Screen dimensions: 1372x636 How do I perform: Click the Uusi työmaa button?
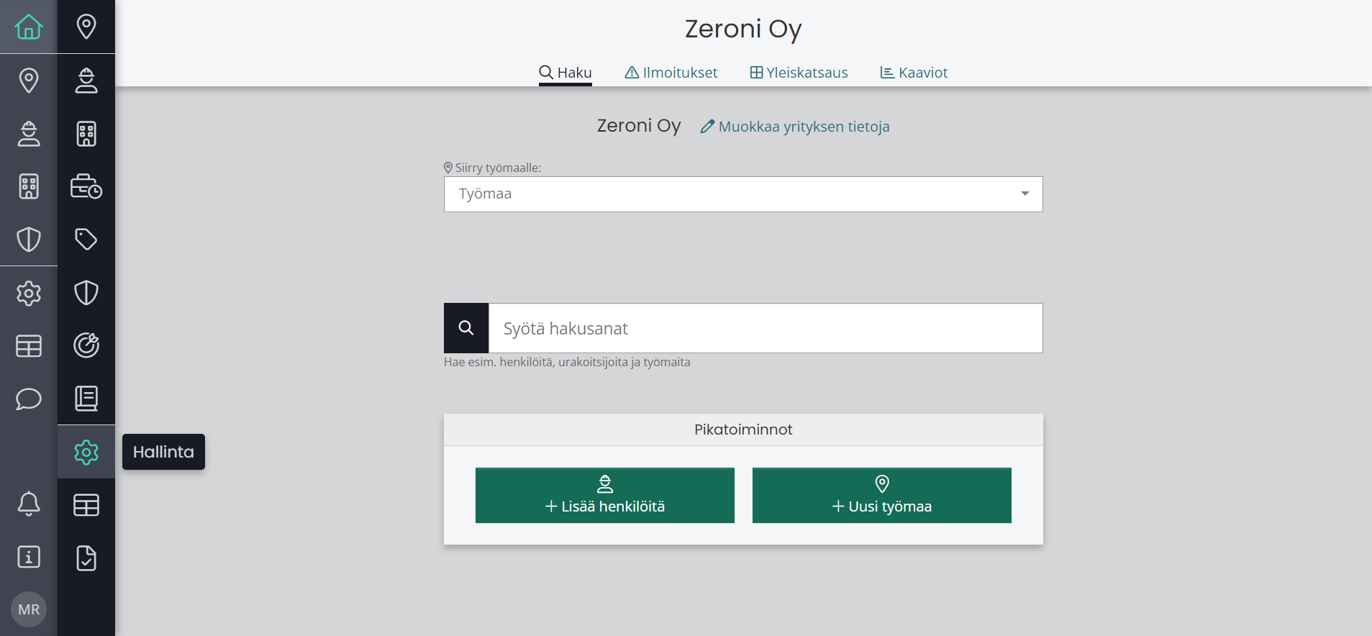[882, 496]
